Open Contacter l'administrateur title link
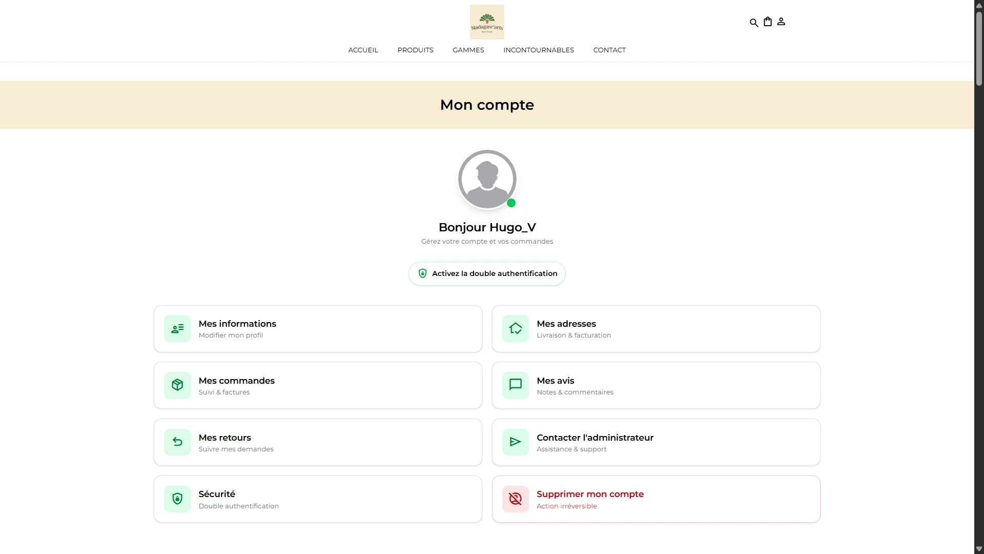The height and width of the screenshot is (554, 984). click(595, 438)
